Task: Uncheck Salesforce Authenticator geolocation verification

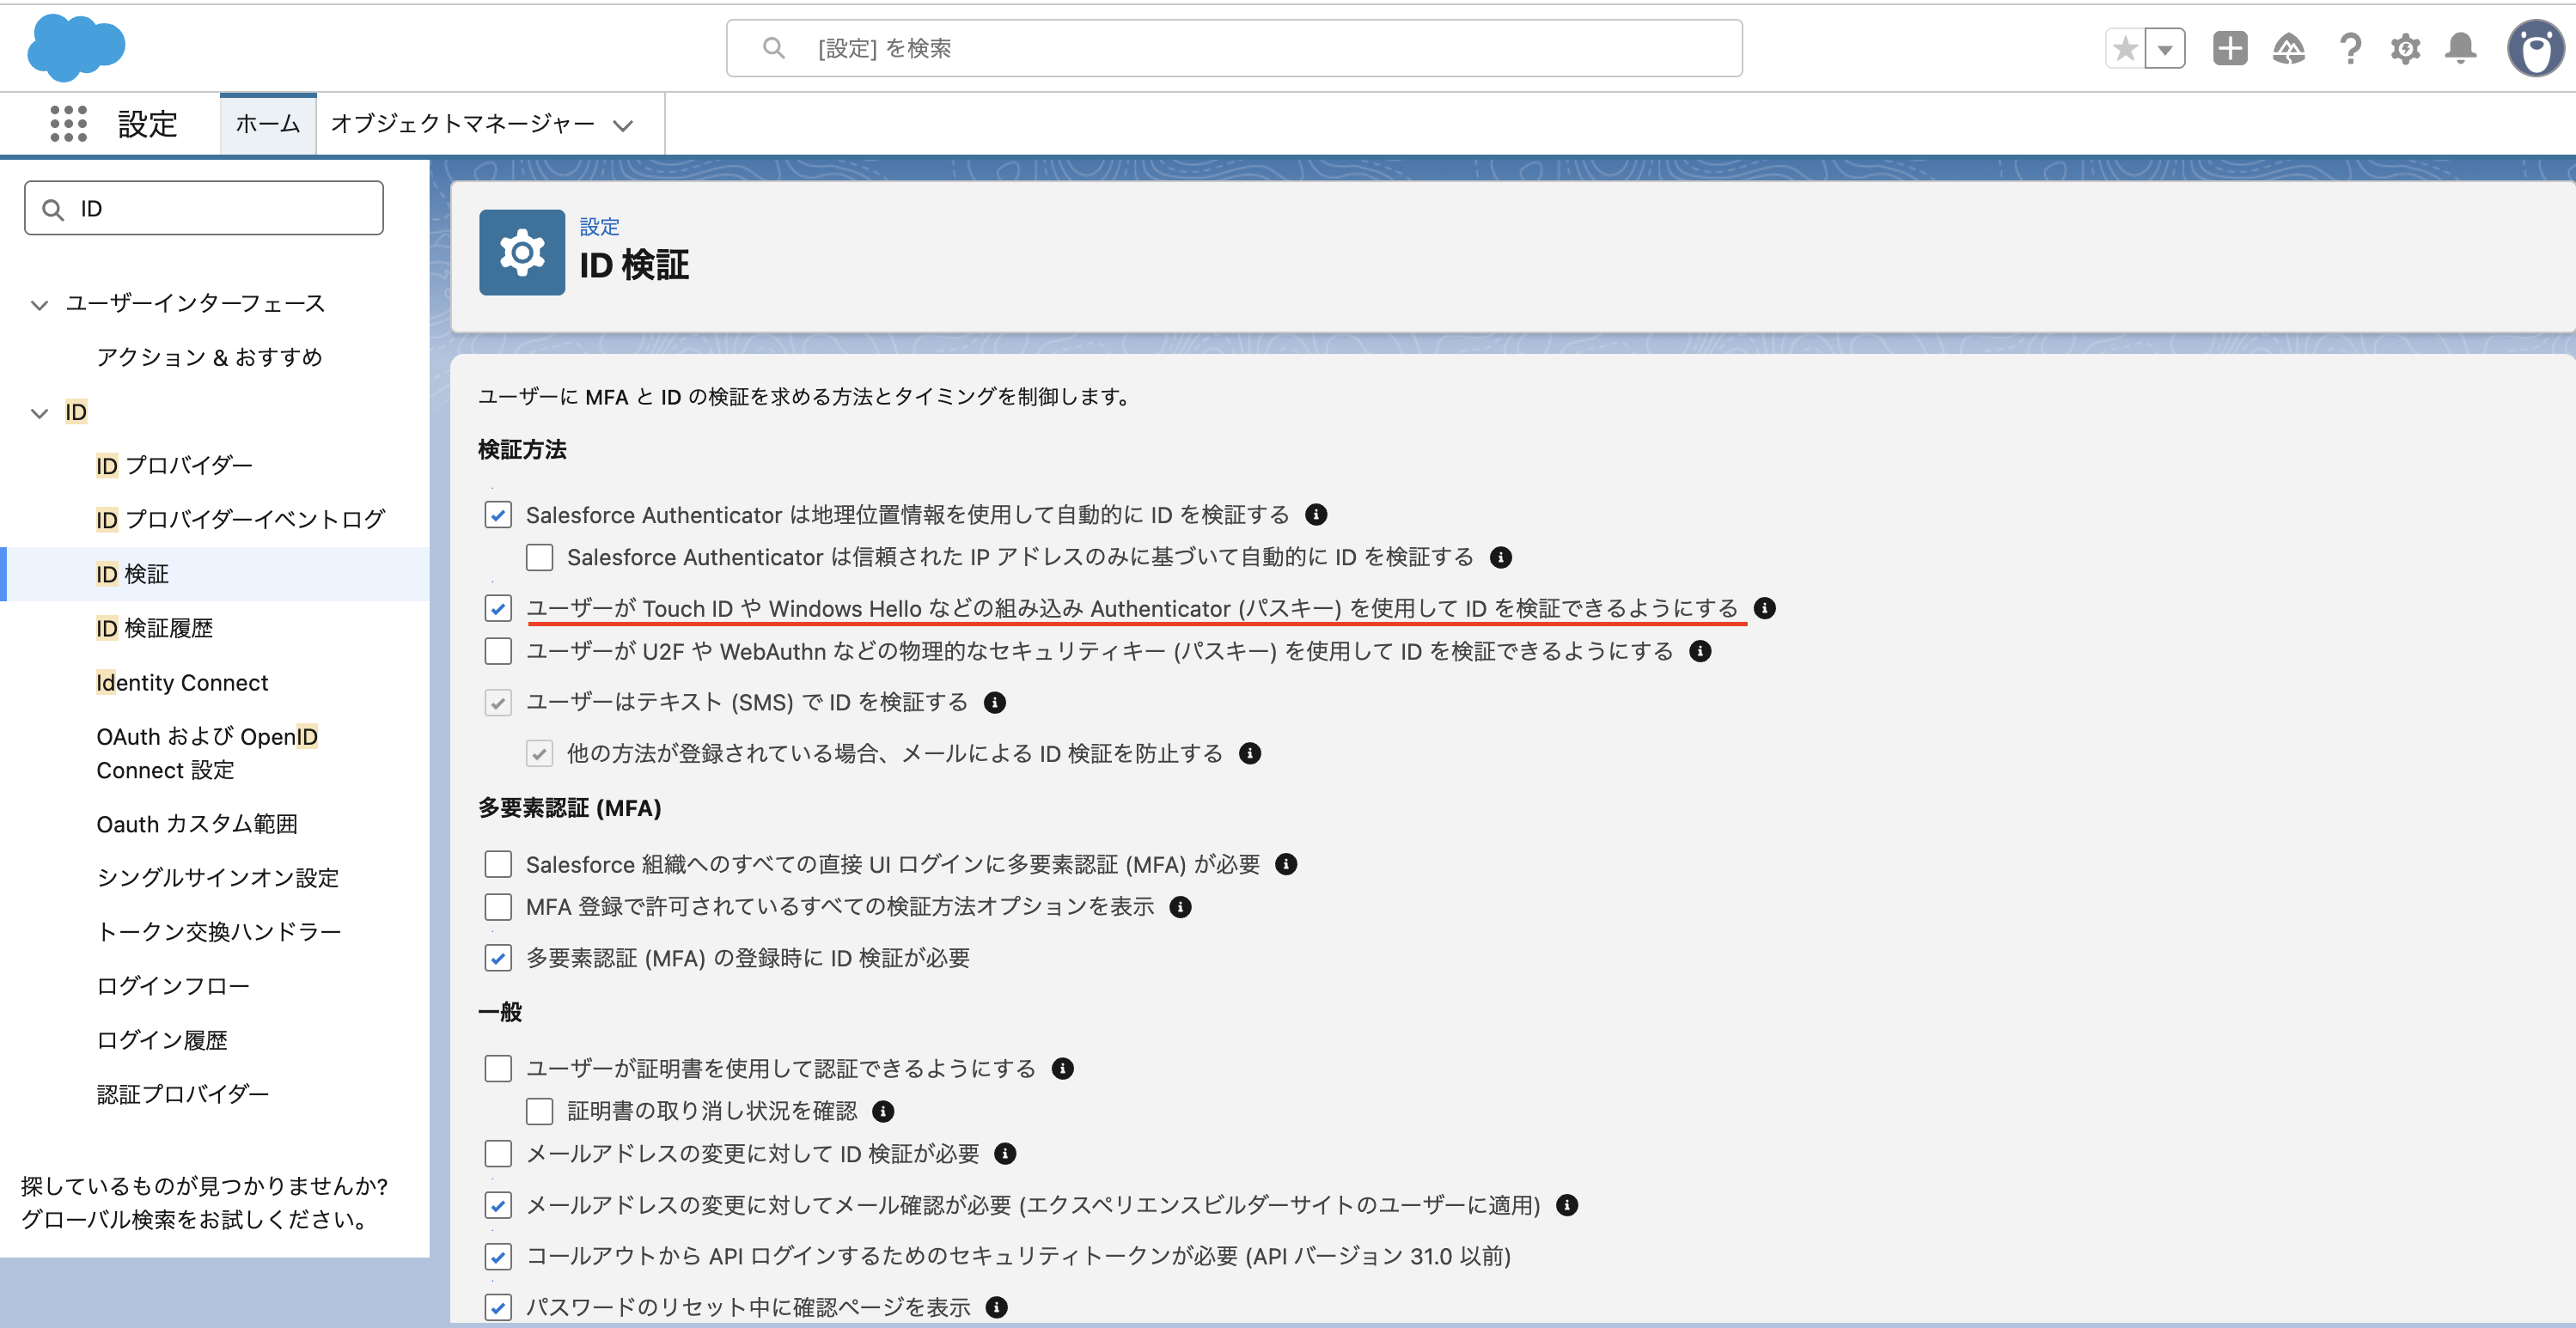Action: 498,514
